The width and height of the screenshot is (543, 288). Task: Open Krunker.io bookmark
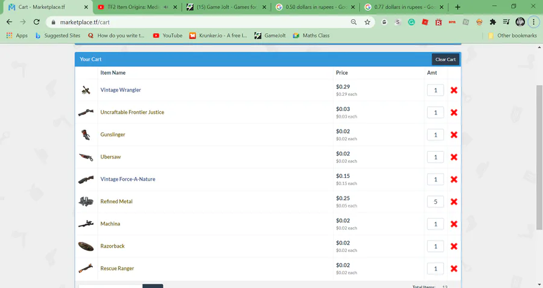tap(218, 36)
